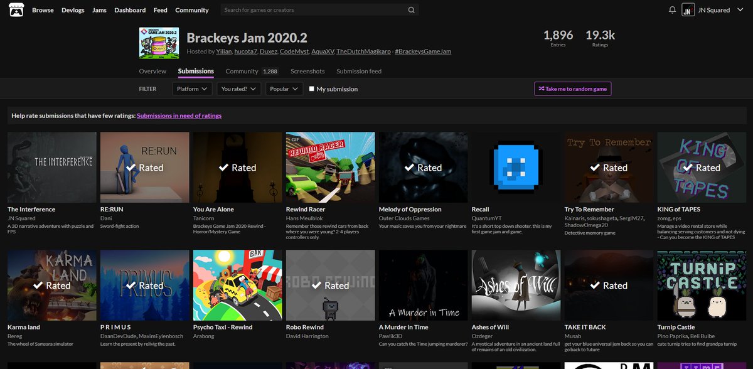Open Submissions in need of ratings link
Viewport: 753px width, 369px height.
tap(179, 115)
